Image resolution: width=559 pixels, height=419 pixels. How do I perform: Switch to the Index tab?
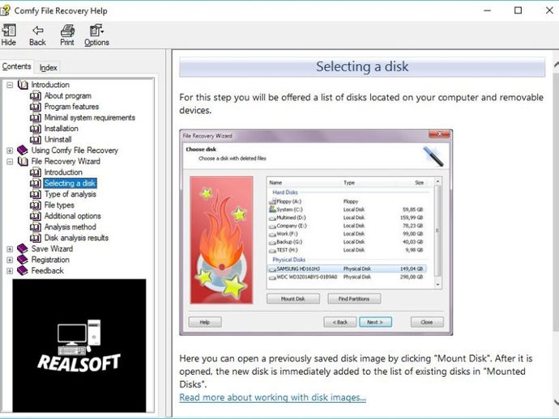point(48,67)
